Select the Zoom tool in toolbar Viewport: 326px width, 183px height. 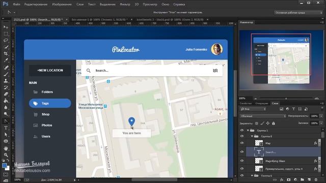click(x=6, y=155)
